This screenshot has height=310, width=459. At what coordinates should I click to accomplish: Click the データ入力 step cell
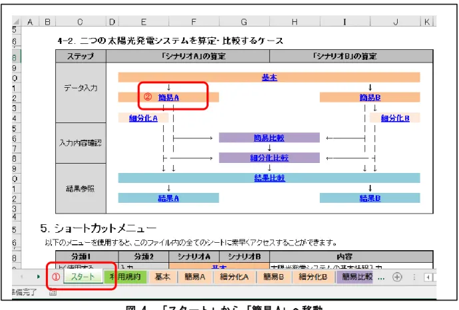[x=81, y=92]
